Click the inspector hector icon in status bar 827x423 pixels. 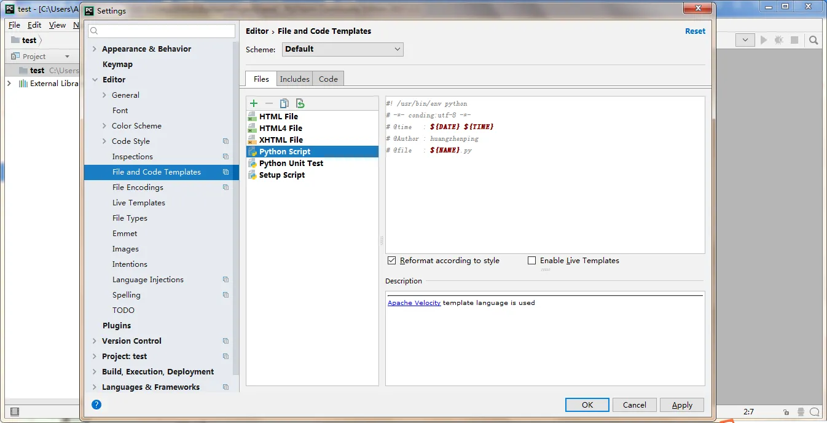click(x=801, y=412)
